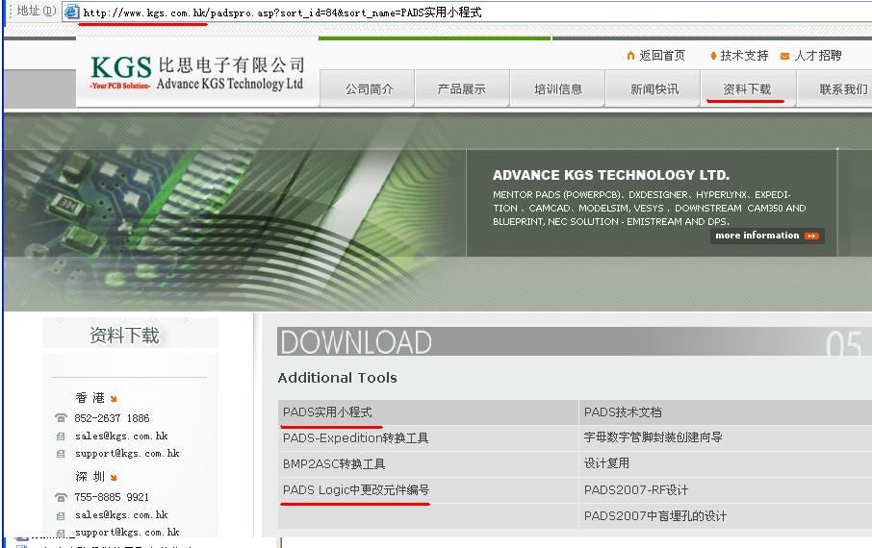Click the 755-8885 9921 phone number
This screenshot has width=872, height=548.
click(112, 497)
